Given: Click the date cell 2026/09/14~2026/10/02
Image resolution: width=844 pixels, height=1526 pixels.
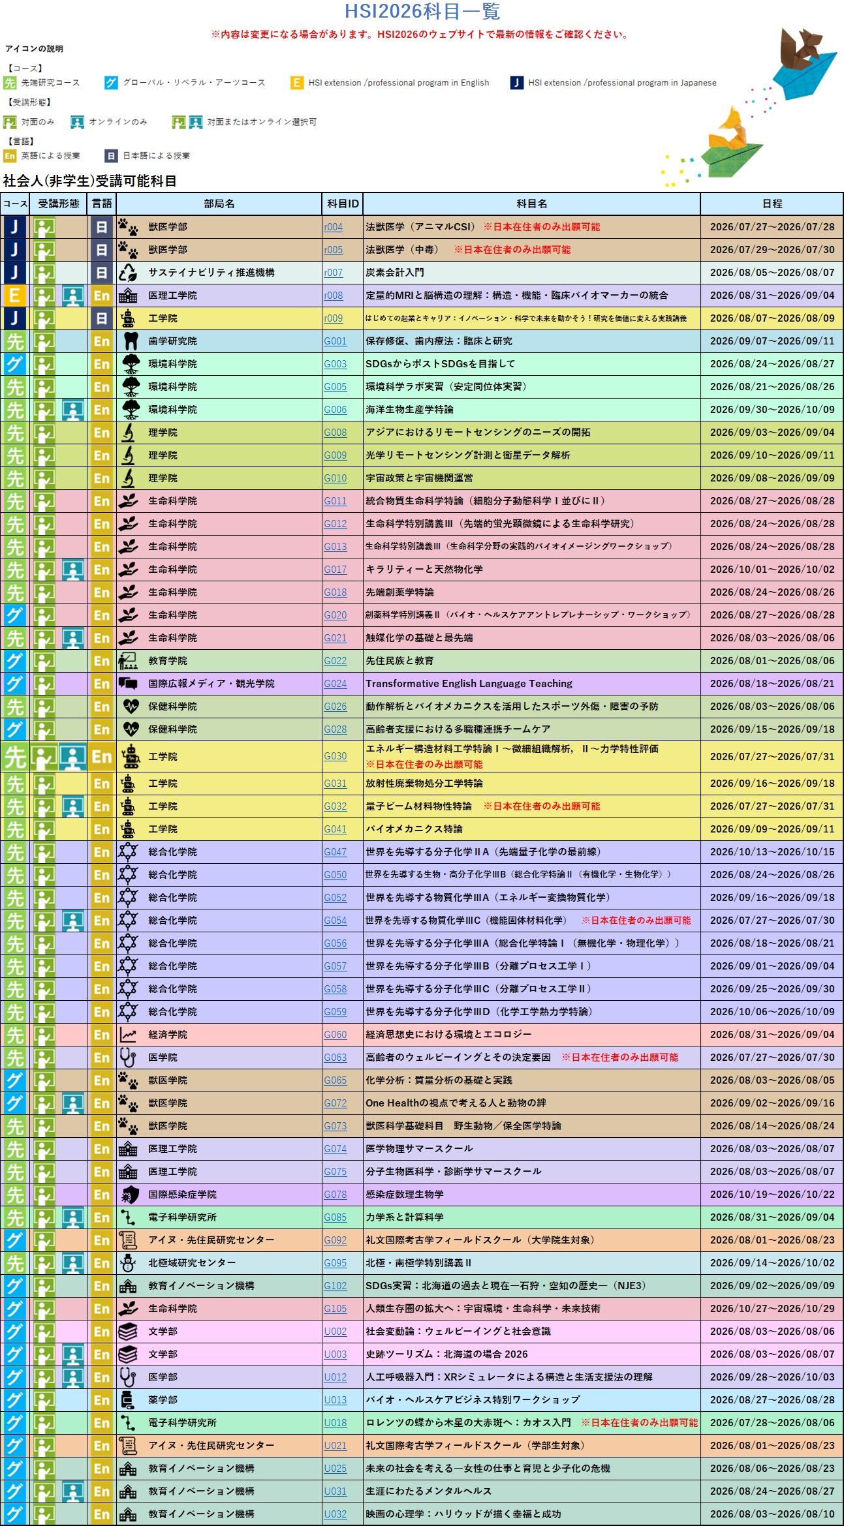Looking at the screenshot, I should [x=772, y=1263].
